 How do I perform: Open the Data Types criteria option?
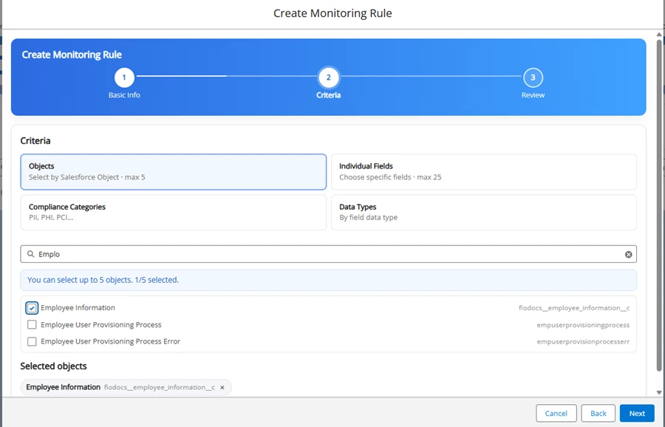483,212
